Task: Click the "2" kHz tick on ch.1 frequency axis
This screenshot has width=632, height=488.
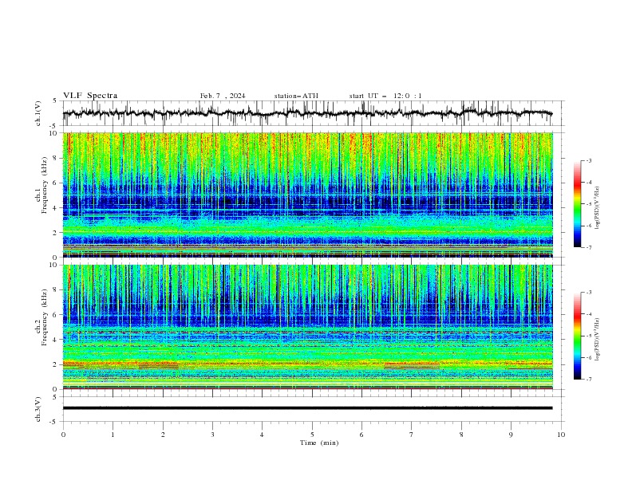Action: (x=56, y=233)
